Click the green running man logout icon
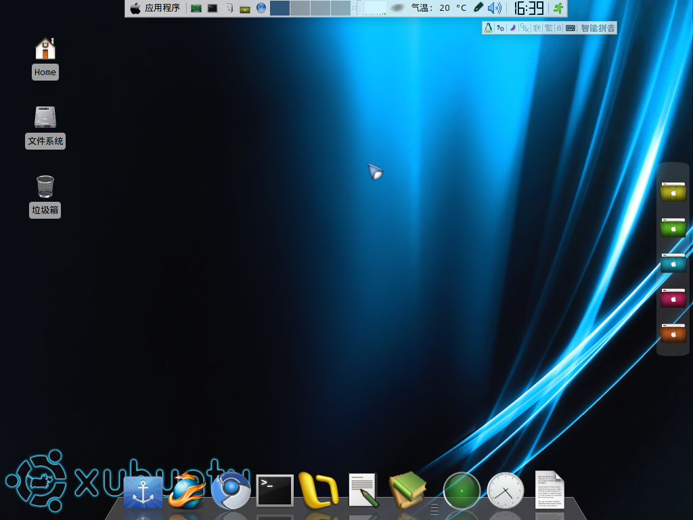Viewport: 693px width, 520px height. 558,8
